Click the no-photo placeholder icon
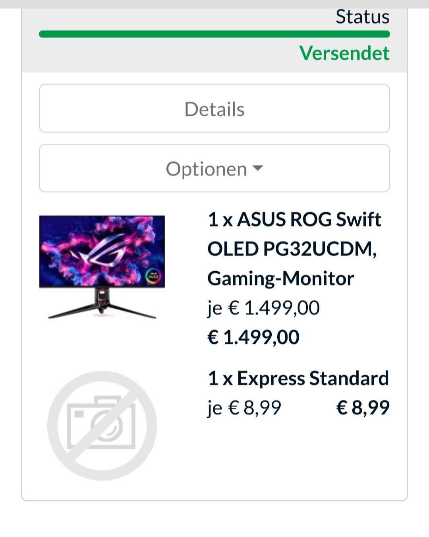Viewport: 429px width, 537px height. tap(102, 426)
